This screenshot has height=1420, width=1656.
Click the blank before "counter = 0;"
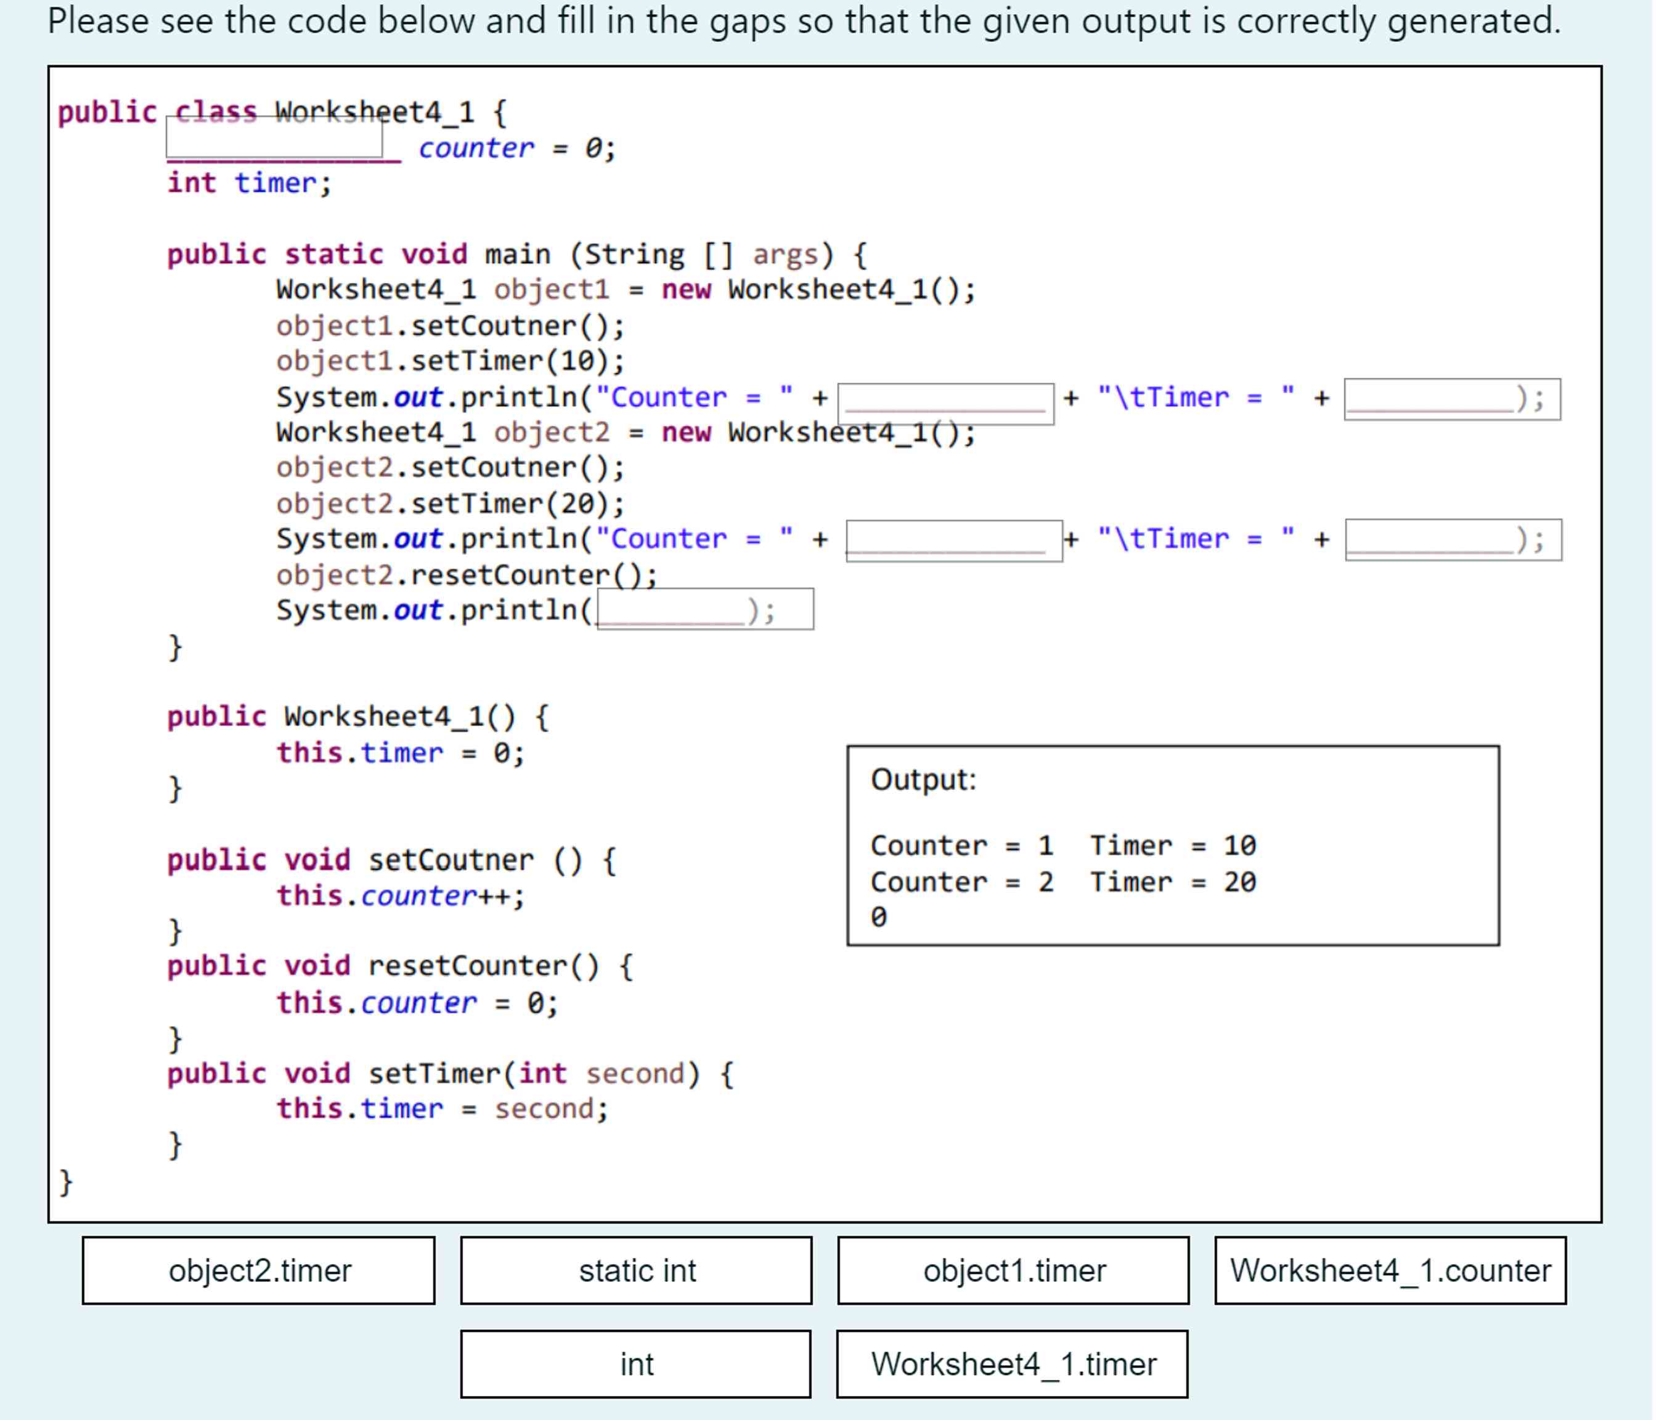[275, 140]
